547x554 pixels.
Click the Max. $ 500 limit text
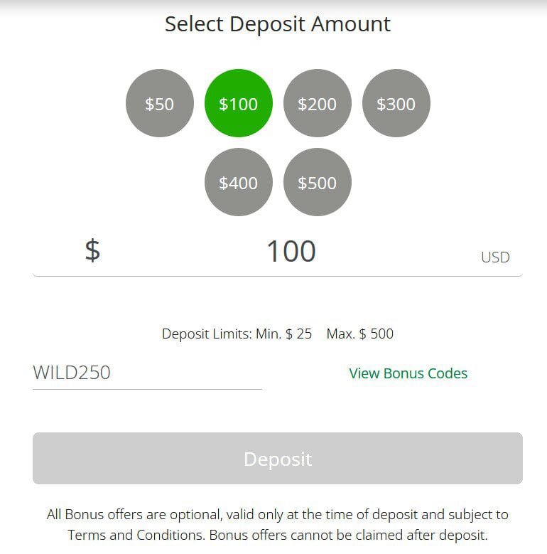pyautogui.click(x=359, y=334)
